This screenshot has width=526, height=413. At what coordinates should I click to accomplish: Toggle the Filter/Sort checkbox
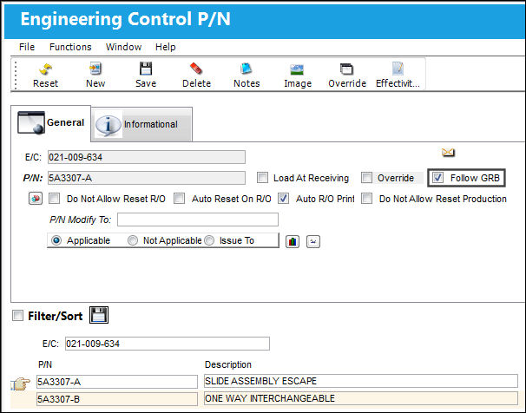click(17, 316)
